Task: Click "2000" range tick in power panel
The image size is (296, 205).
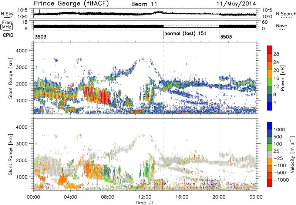Action: pyautogui.click(x=21, y=84)
